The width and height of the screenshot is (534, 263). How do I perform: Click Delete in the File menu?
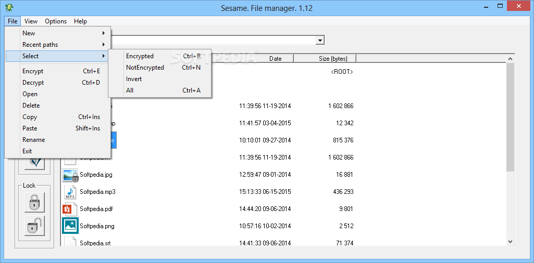pyautogui.click(x=58, y=106)
